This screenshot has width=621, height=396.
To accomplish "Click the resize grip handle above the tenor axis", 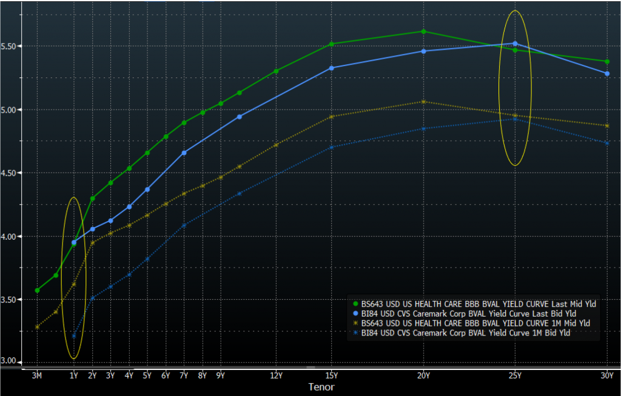I will [310, 367].
